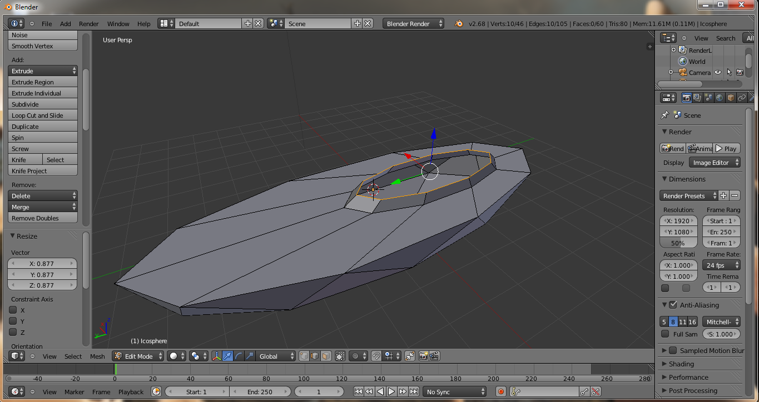The height and width of the screenshot is (402, 759).
Task: Open the Add menu in the info header
Action: coord(66,24)
